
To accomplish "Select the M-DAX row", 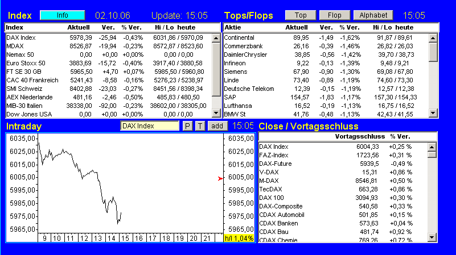I will (x=343, y=181).
